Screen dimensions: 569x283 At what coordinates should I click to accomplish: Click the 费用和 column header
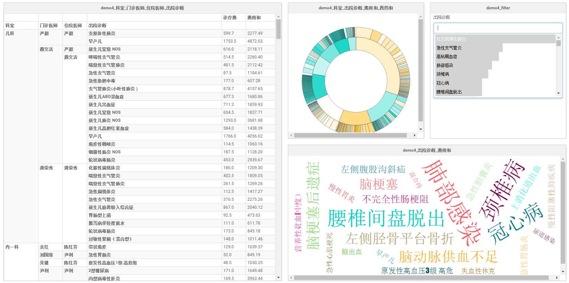click(254, 18)
